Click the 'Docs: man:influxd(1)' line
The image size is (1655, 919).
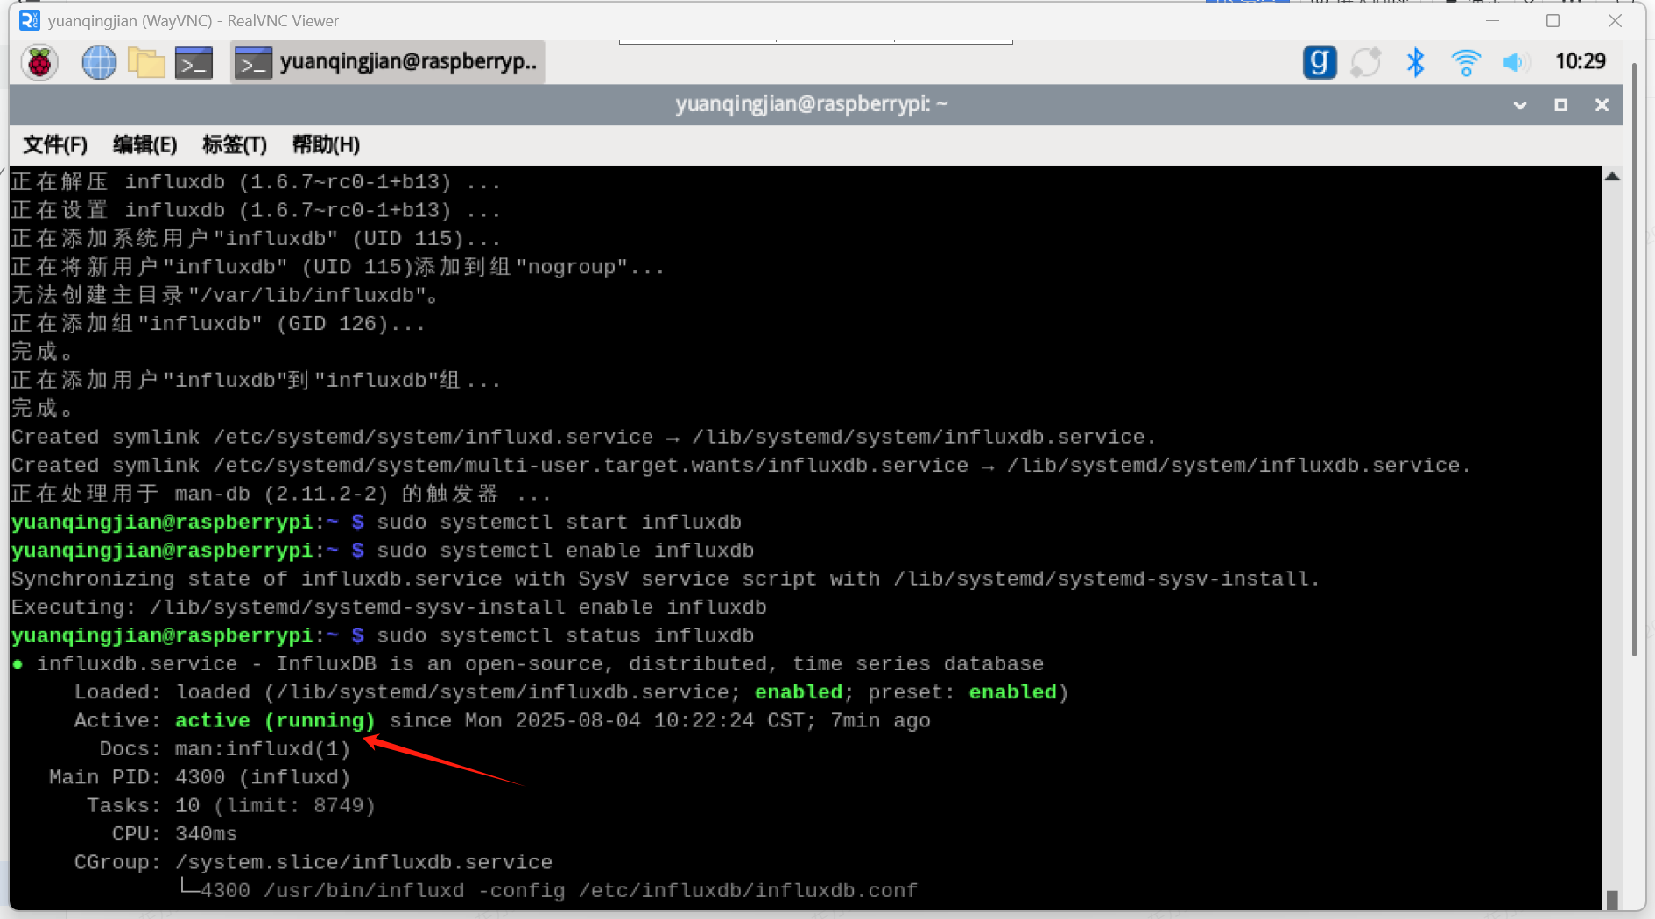coord(224,749)
